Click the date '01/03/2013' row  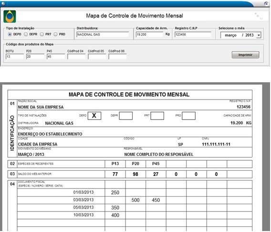(x=83, y=192)
